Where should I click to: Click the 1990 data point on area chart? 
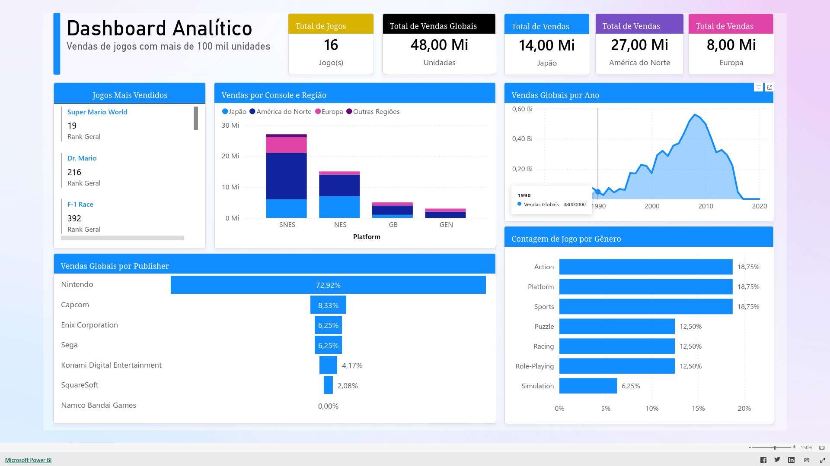point(598,192)
